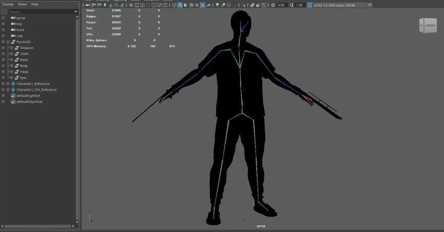
Task: Click the Gamma icon beside 1.00
Action: 291,5
